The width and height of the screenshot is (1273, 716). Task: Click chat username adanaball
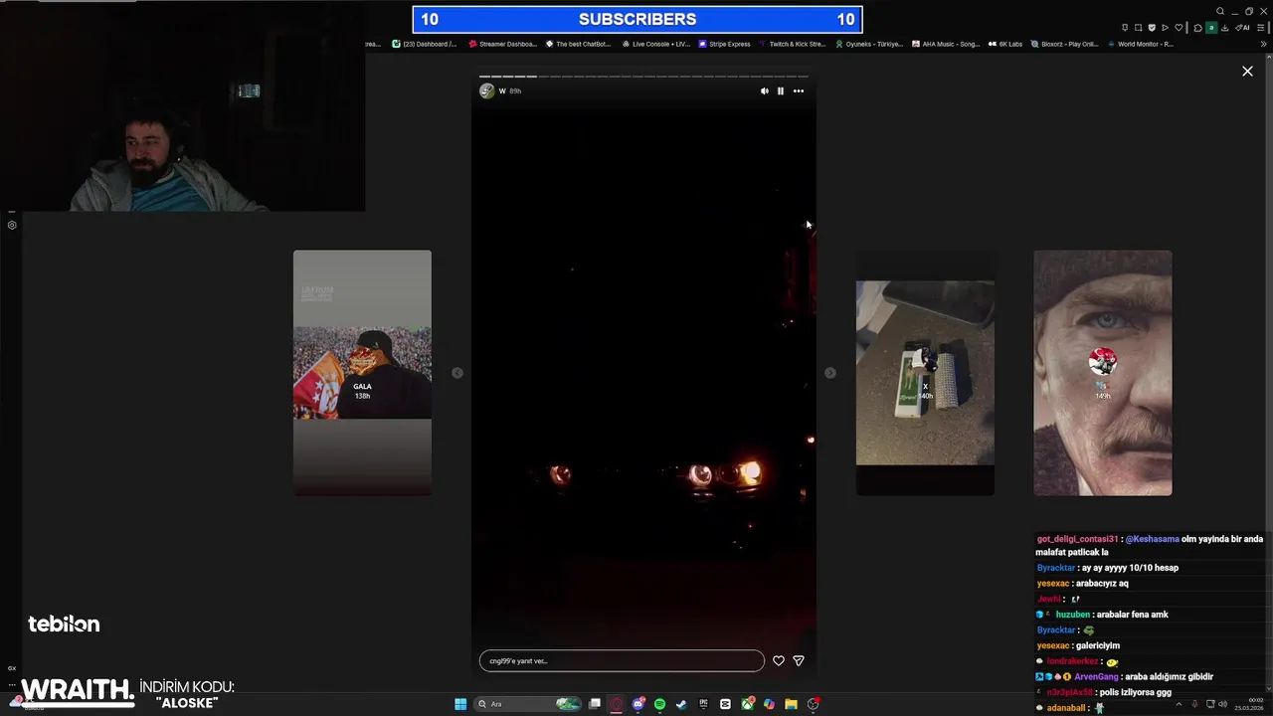(x=1067, y=708)
